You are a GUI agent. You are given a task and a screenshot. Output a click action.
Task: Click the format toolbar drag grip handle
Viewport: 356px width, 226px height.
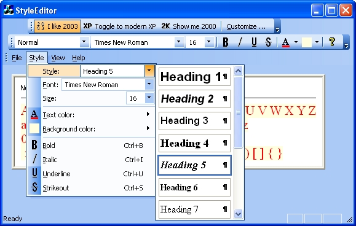(12, 42)
